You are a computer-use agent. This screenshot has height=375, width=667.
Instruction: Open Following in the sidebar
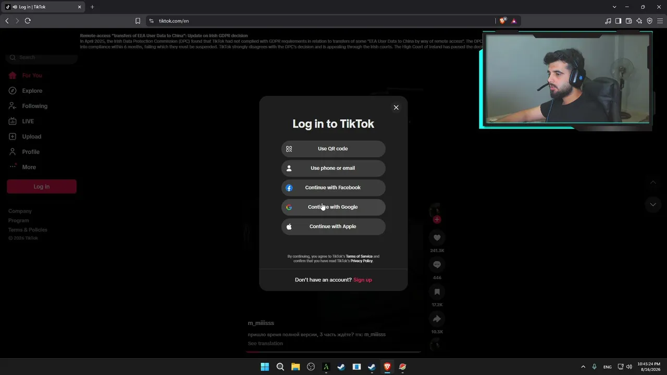34,106
